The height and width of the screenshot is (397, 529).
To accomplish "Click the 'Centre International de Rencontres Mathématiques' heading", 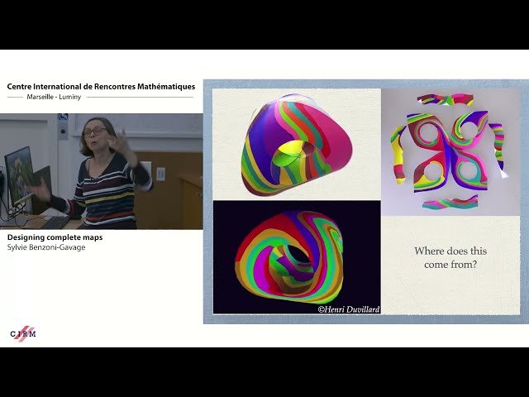I will tap(101, 86).
